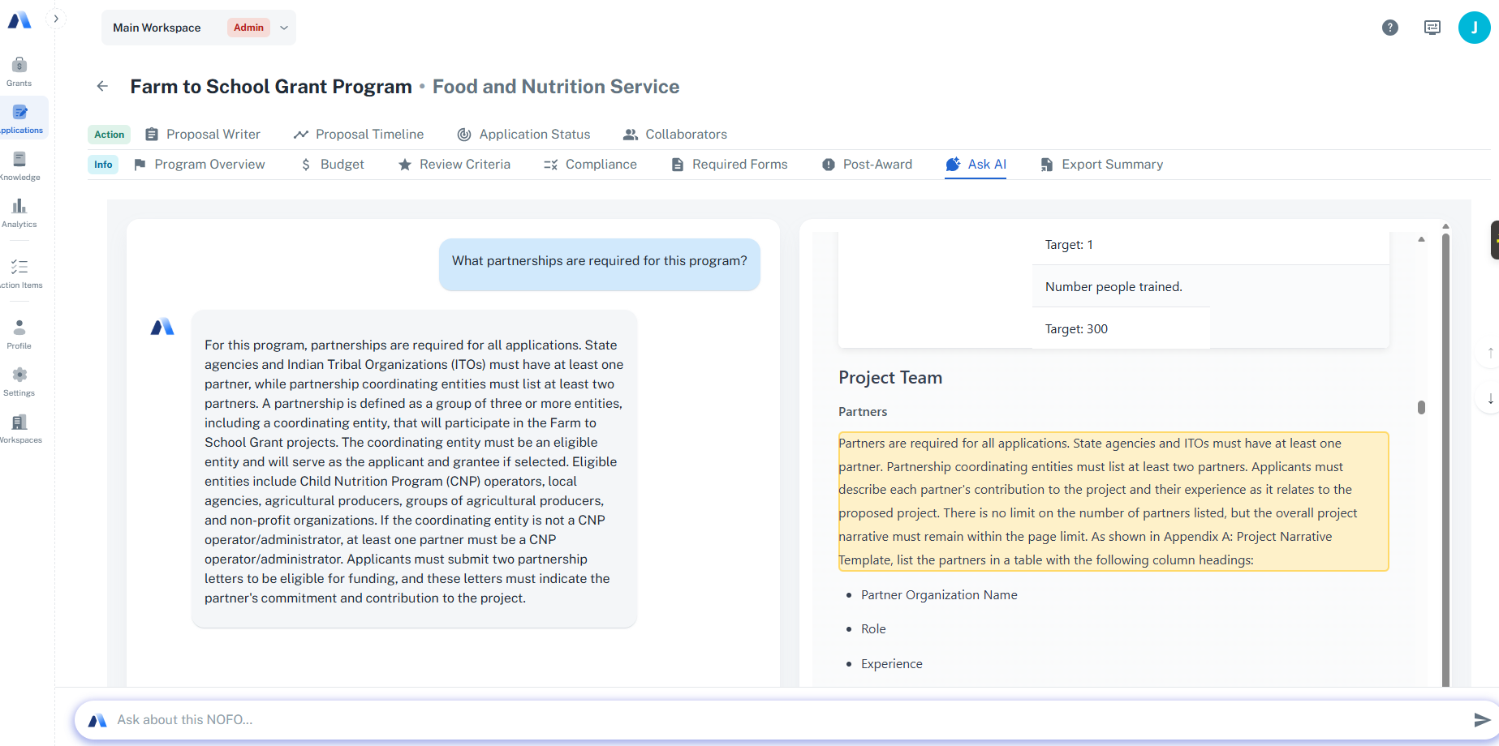Viewport: 1499px width, 746px height.
Task: Open the Compliance tab
Action: click(601, 164)
